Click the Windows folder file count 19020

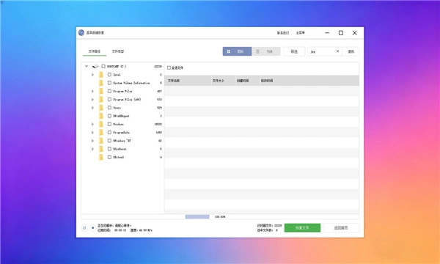[x=158, y=124]
